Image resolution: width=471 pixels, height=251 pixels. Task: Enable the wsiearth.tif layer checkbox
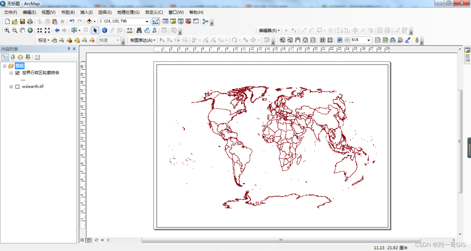[17, 87]
